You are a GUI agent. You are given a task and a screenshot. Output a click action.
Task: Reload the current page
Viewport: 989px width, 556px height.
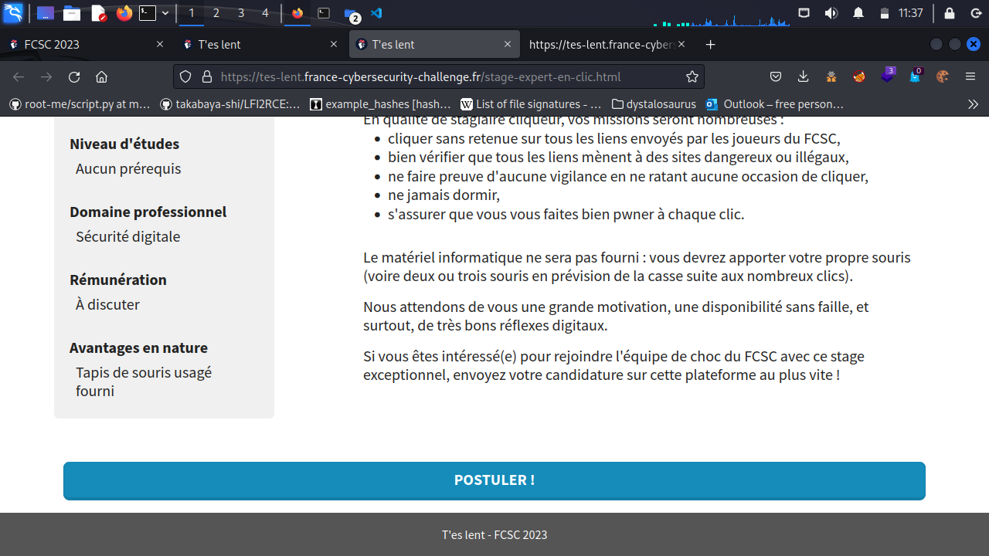[74, 76]
